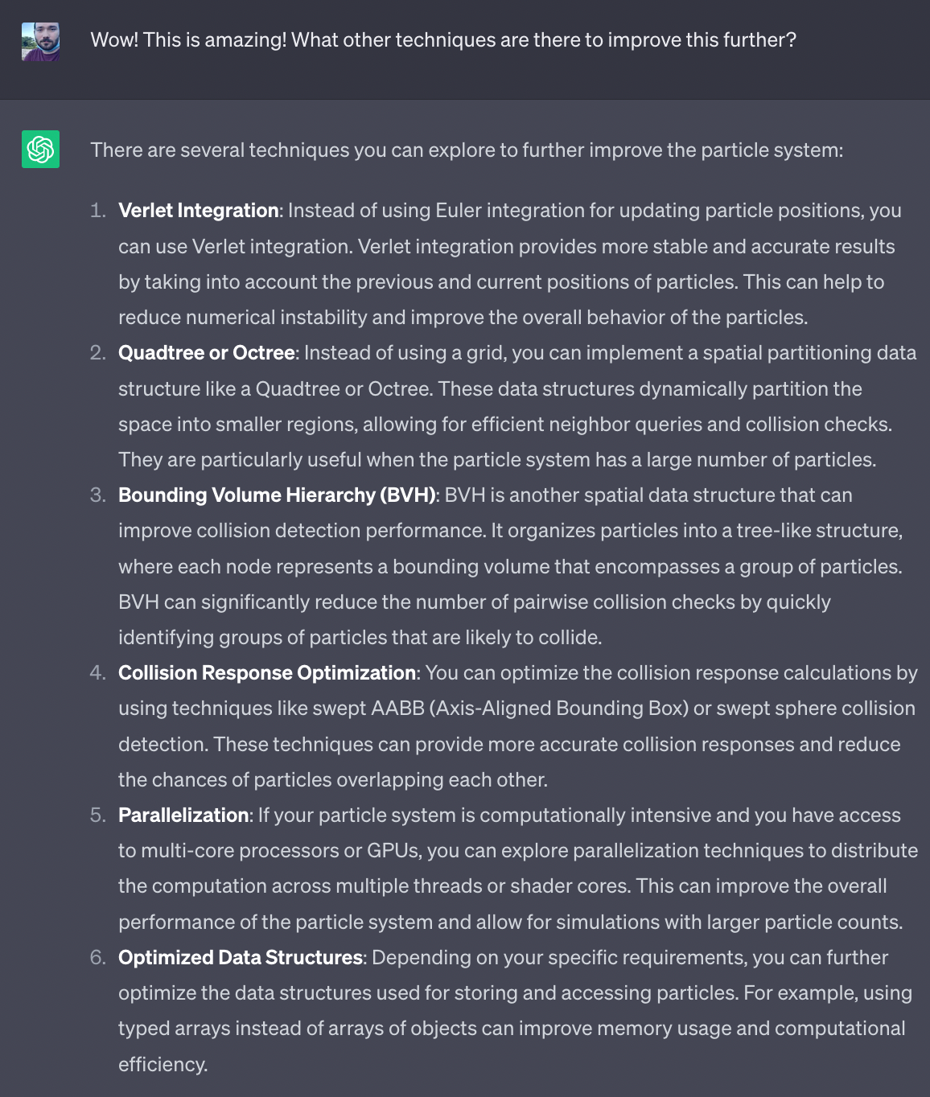Screen dimensions: 930x1097
Task: Click the 'Parallelization' bold heading
Action: click(x=183, y=816)
